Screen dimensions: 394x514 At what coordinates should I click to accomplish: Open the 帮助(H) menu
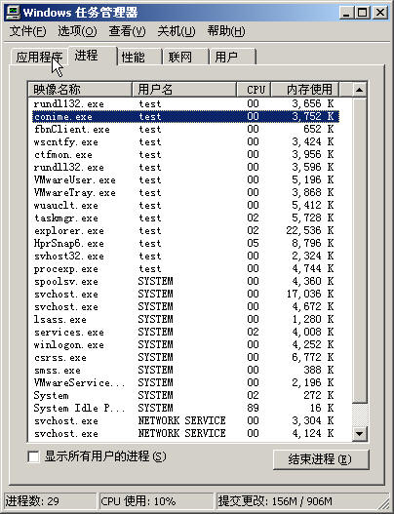pos(226,31)
